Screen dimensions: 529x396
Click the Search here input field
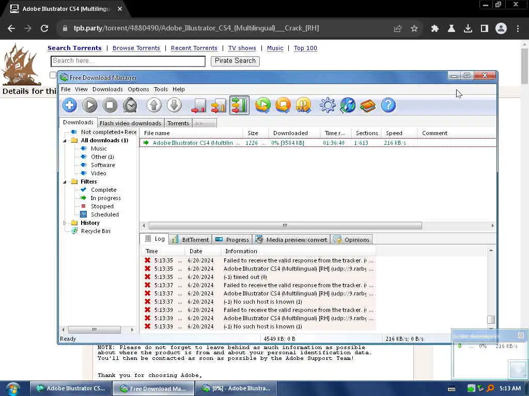[x=128, y=61]
